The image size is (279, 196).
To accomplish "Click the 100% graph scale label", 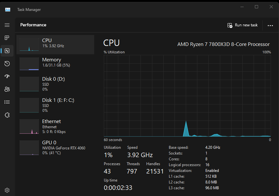I will (266, 52).
